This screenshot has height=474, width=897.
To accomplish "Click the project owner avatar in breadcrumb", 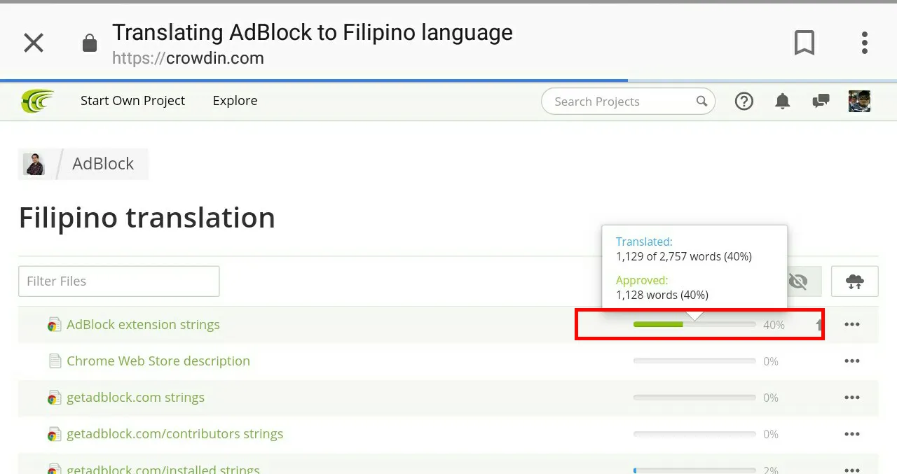I will tap(34, 164).
